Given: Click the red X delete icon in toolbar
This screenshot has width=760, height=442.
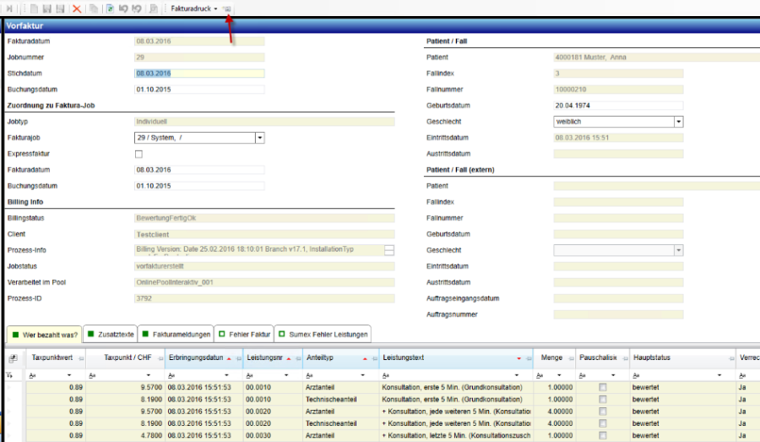Looking at the screenshot, I should pos(77,8).
